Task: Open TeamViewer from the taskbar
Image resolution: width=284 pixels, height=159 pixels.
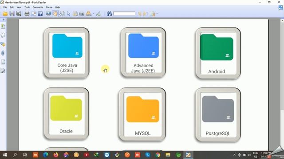Action: coord(107,155)
